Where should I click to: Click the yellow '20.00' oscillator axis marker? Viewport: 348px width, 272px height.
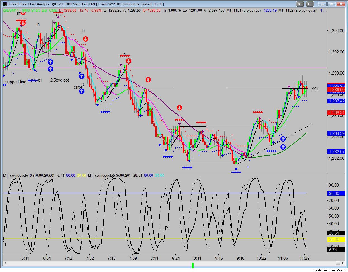(x=337, y=240)
